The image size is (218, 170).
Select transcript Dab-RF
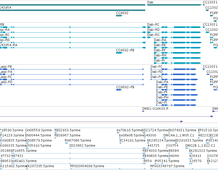pyautogui.click(x=160, y=50)
